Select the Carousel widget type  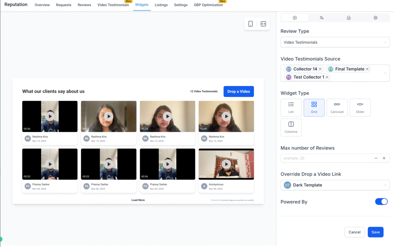tap(337, 107)
